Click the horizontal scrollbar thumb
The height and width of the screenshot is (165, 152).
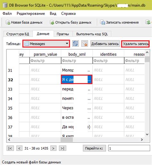pyautogui.click(x=67, y=140)
